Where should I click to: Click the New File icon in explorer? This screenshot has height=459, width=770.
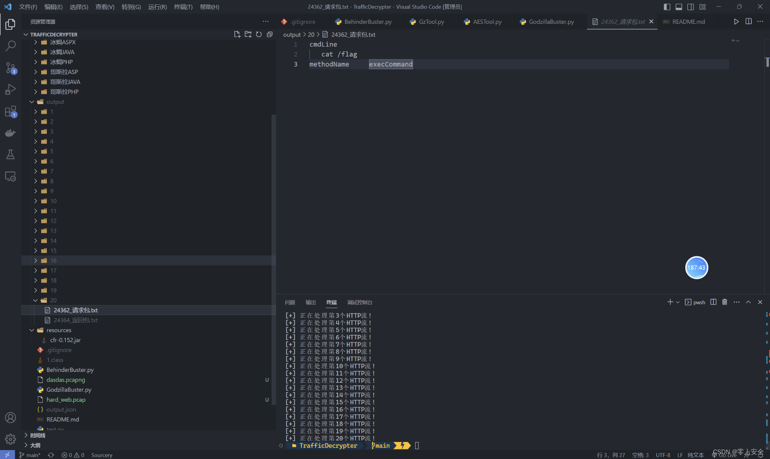tap(237, 34)
